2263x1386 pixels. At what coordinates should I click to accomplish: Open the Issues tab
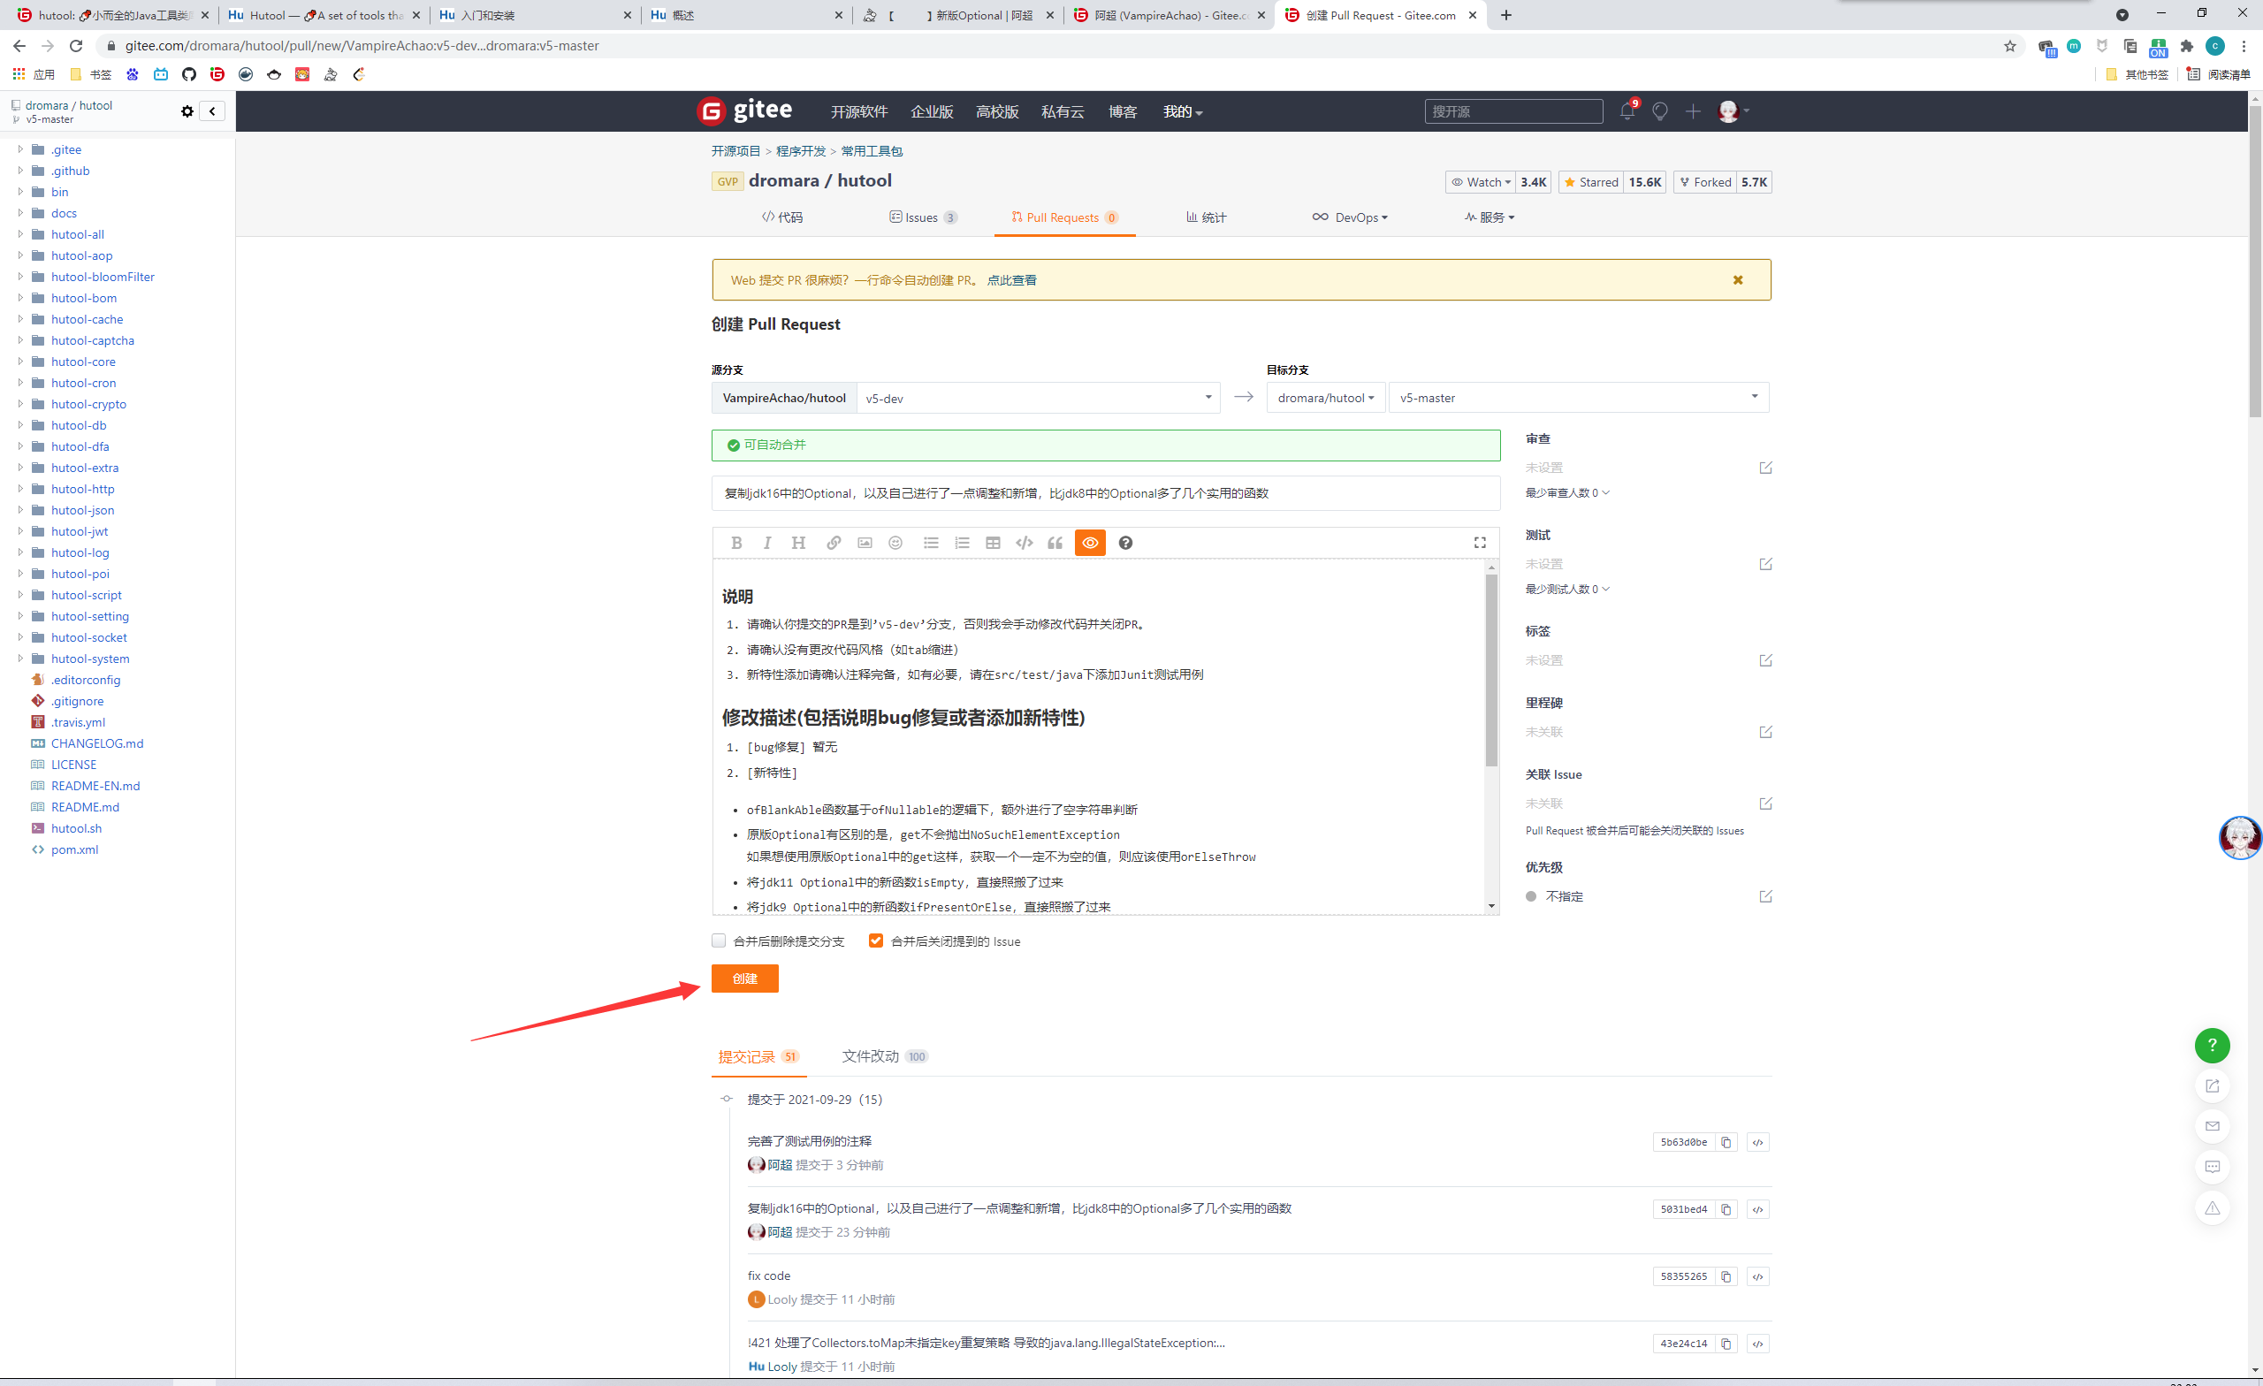(922, 217)
